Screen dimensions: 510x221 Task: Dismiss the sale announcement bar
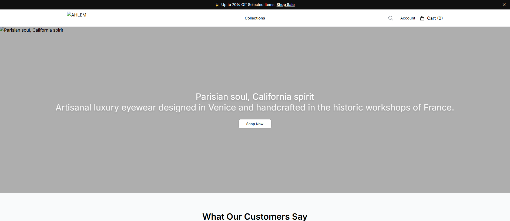(504, 5)
